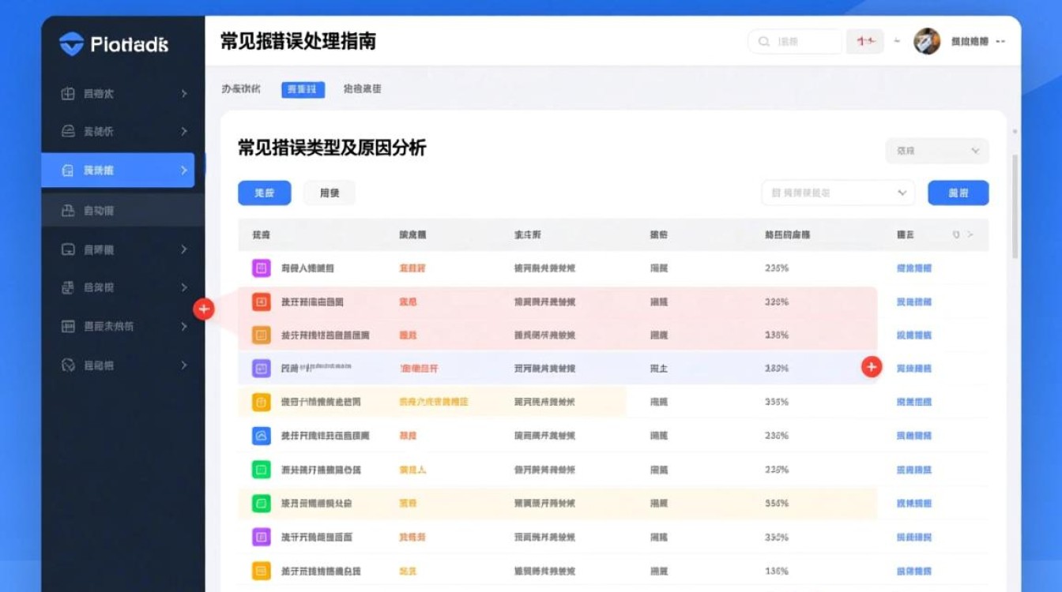Click the blue row icon in the 238% row
Screen dimensions: 1062x592
tap(261, 436)
